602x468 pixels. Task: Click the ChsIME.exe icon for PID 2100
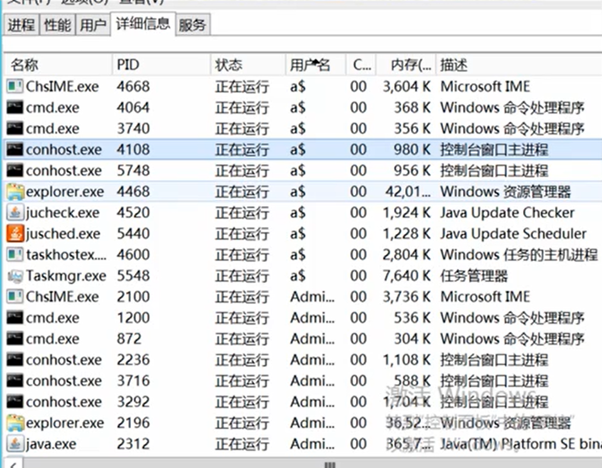(x=15, y=297)
